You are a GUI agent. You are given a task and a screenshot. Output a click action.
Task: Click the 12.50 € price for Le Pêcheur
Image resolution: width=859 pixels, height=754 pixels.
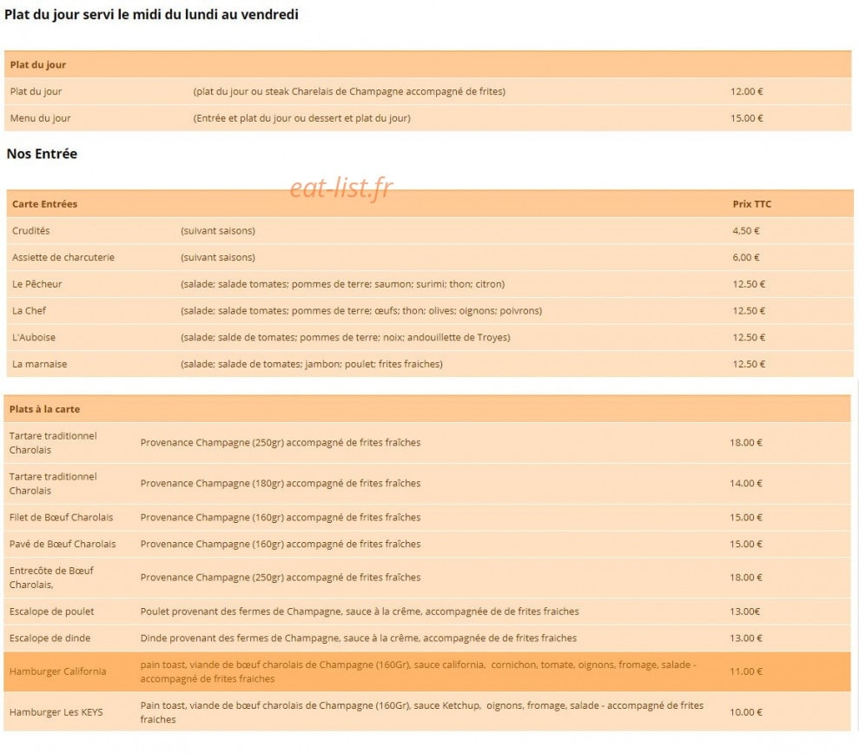[x=749, y=284]
